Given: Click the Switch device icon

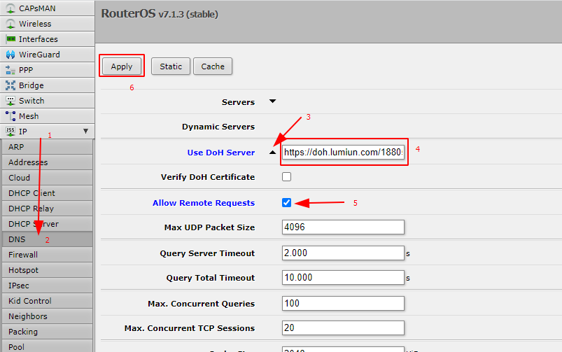Looking at the screenshot, I should (x=10, y=101).
